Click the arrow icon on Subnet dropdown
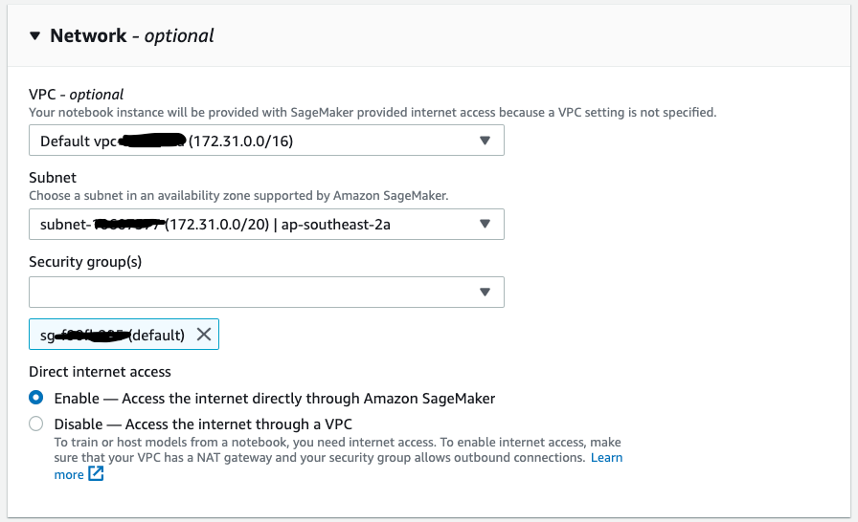The image size is (858, 522). (x=485, y=224)
